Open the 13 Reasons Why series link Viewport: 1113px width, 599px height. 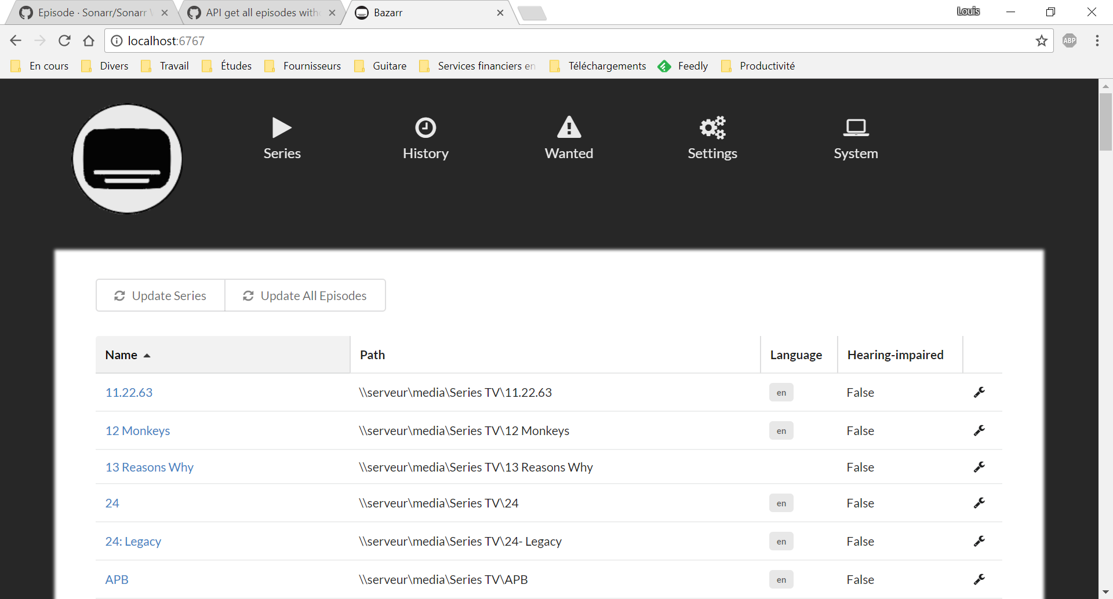point(149,467)
